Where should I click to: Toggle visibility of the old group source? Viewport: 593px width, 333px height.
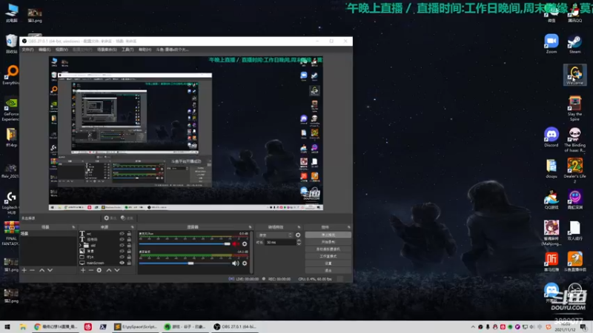(x=122, y=246)
